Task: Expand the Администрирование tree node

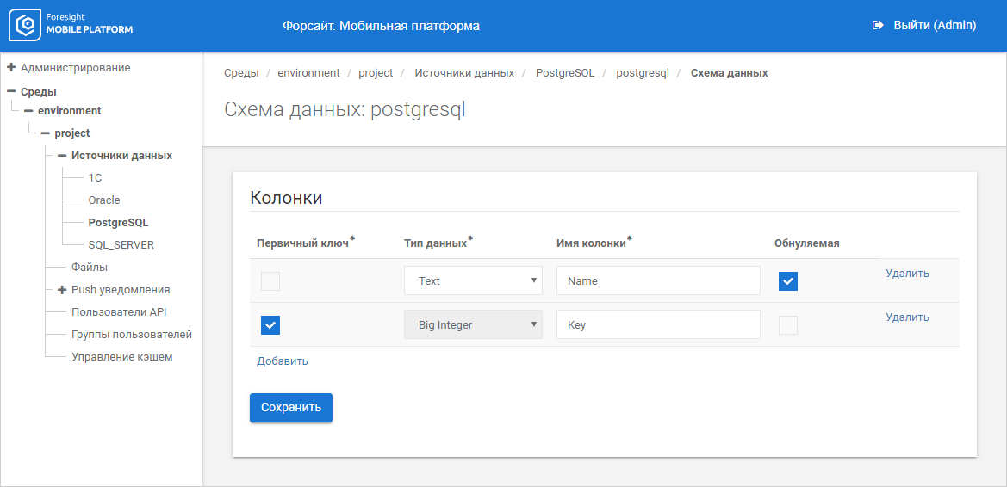Action: (x=11, y=67)
